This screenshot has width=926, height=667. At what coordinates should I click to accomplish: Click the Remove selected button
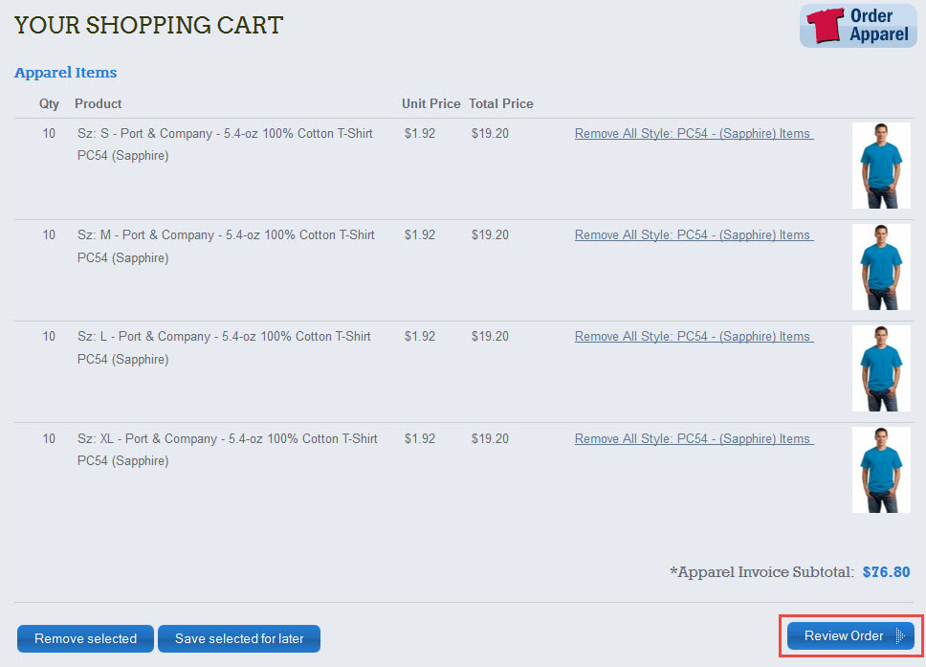point(84,638)
